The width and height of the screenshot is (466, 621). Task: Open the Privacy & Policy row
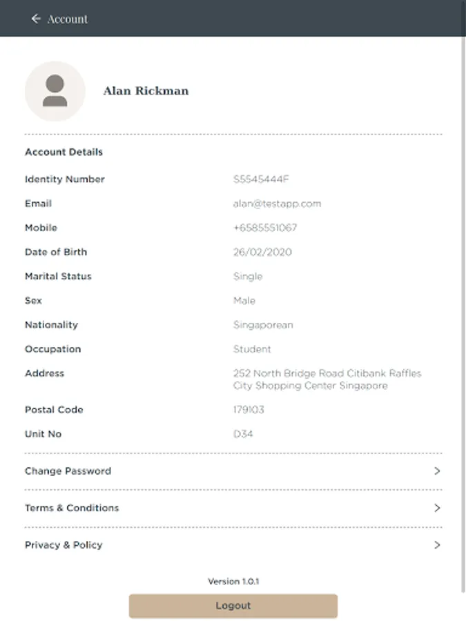tap(64, 545)
